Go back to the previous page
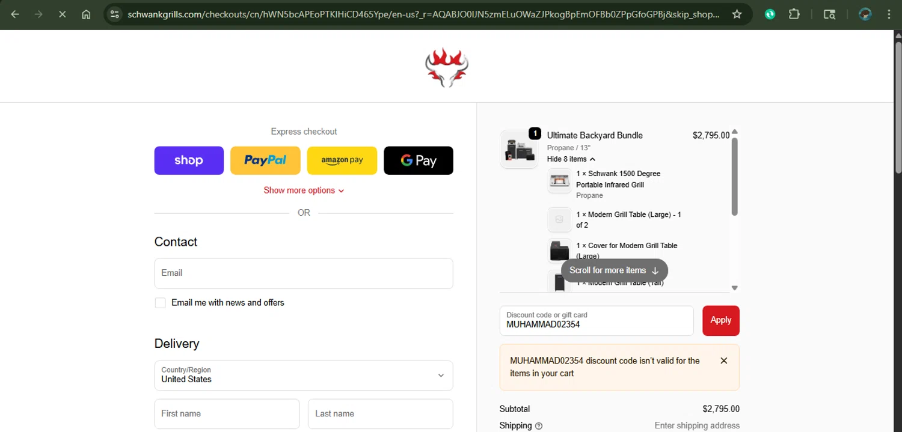This screenshot has width=902, height=432. 15,14
